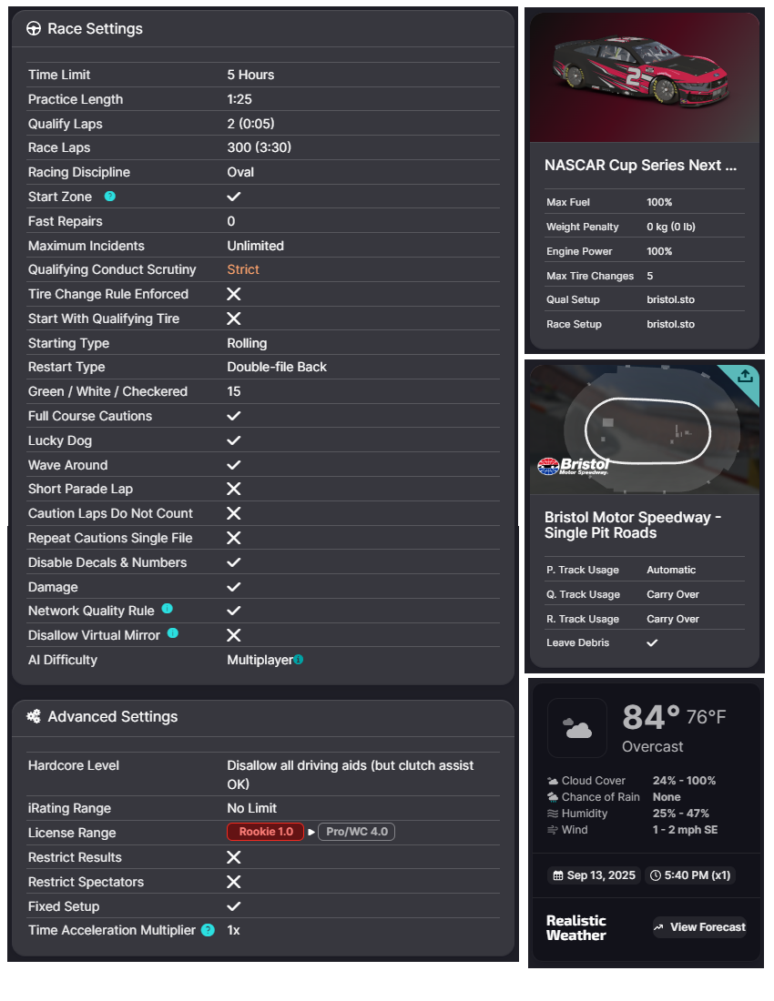Click the Time Acceleration Multiplier help icon
The height and width of the screenshot is (1001, 774).
point(208,930)
